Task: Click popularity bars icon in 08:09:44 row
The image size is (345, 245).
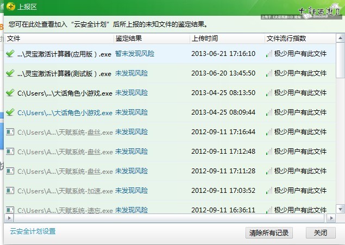Action: 269,112
